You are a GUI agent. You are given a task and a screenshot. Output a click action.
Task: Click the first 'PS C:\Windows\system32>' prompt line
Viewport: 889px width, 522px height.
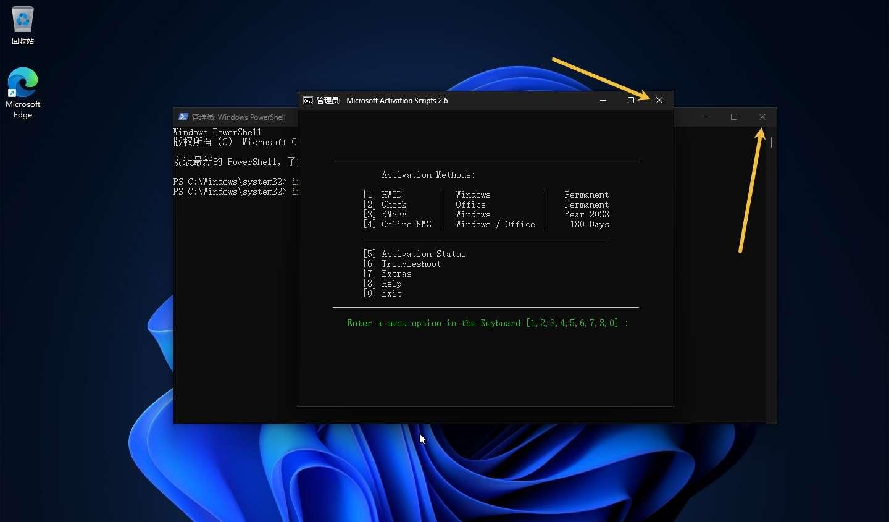(235, 182)
